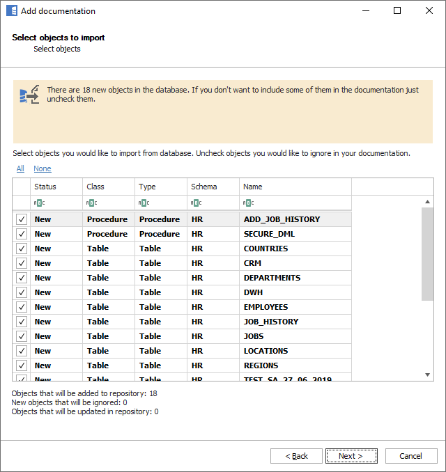Click the Type column filter icon

pyautogui.click(x=144, y=203)
